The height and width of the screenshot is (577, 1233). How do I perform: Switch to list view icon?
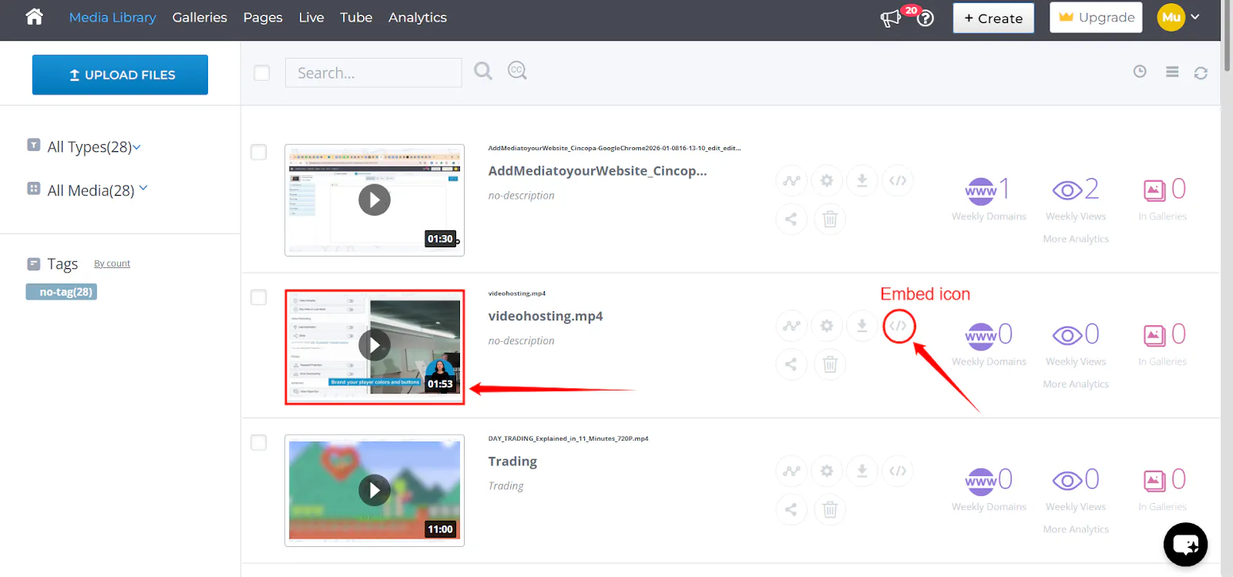coord(1172,72)
